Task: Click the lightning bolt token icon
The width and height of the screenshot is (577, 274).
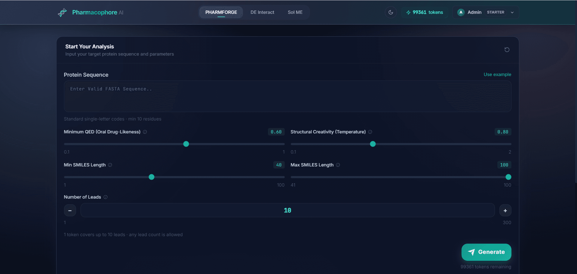Action: click(408, 12)
